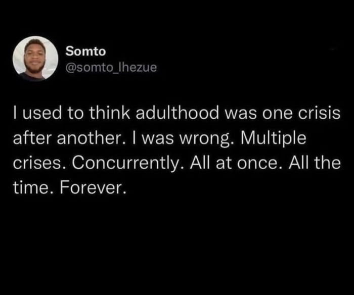The width and height of the screenshot is (354, 295).
Task: Click the word "the" ending the third line
Action: (329, 164)
